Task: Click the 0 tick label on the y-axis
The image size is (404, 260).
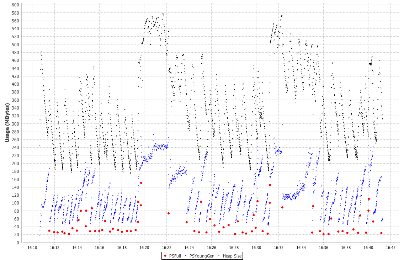Action: pos(18,243)
